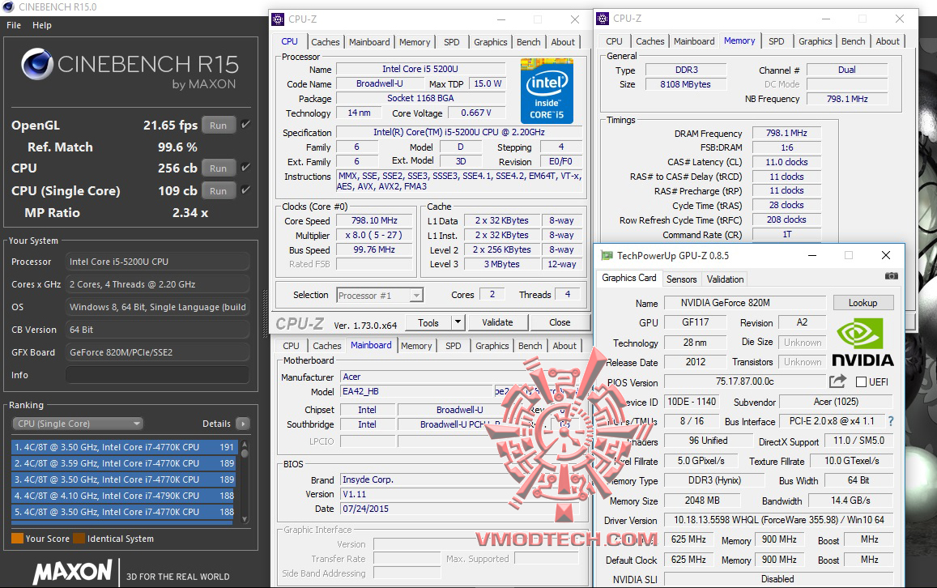Image resolution: width=937 pixels, height=588 pixels.
Task: Click the ranking list scrollbar up arrow
Action: 245,445
